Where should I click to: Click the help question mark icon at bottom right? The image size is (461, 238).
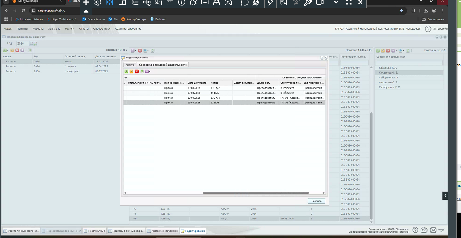pos(415,230)
